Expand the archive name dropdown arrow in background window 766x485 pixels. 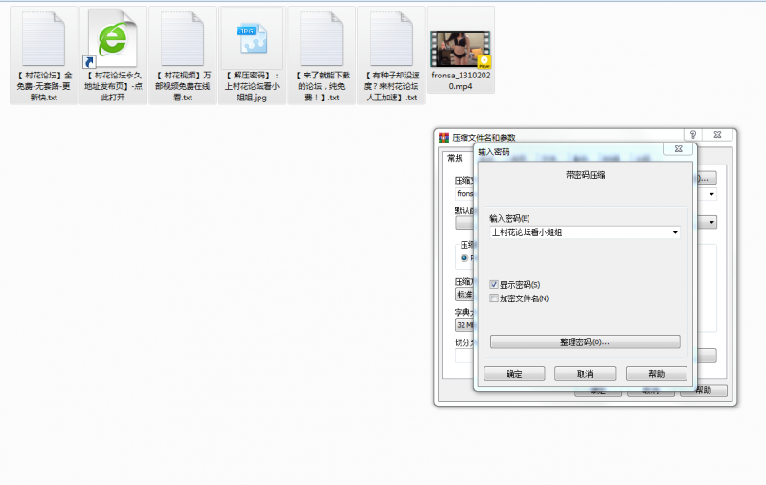[711, 194]
